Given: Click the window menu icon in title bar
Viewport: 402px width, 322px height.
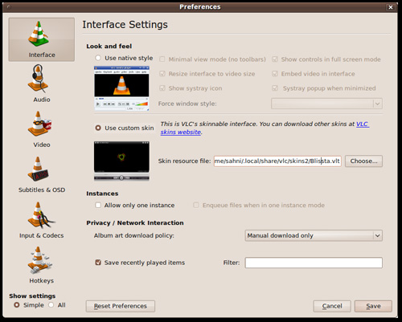Looking at the screenshot, I should (x=9, y=7).
